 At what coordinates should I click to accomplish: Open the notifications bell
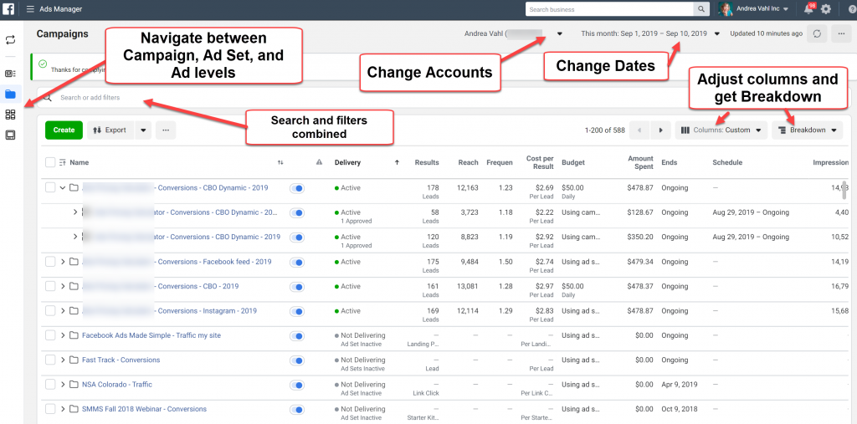pyautogui.click(x=808, y=9)
